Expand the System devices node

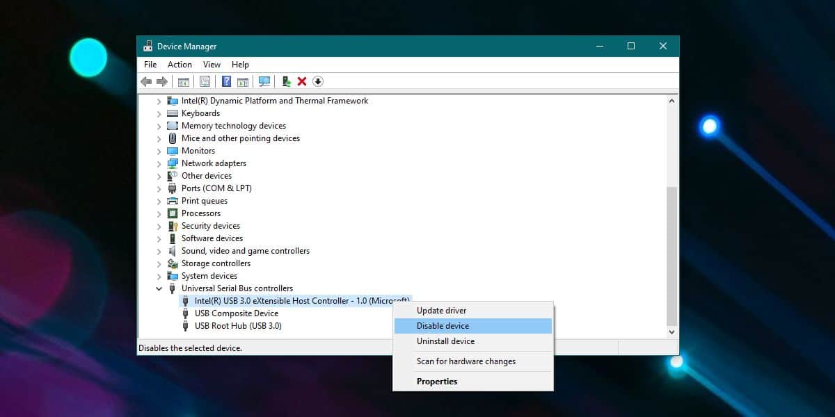tap(159, 276)
